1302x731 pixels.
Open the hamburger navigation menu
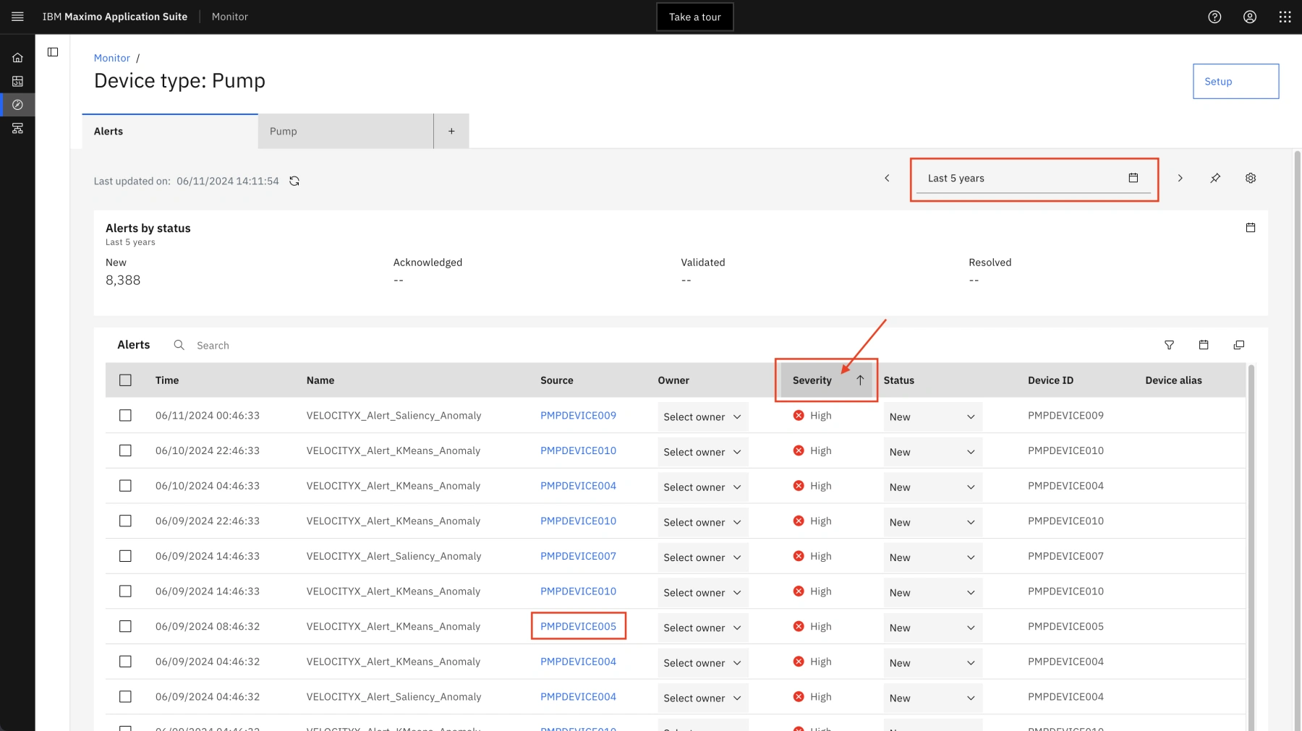point(17,17)
